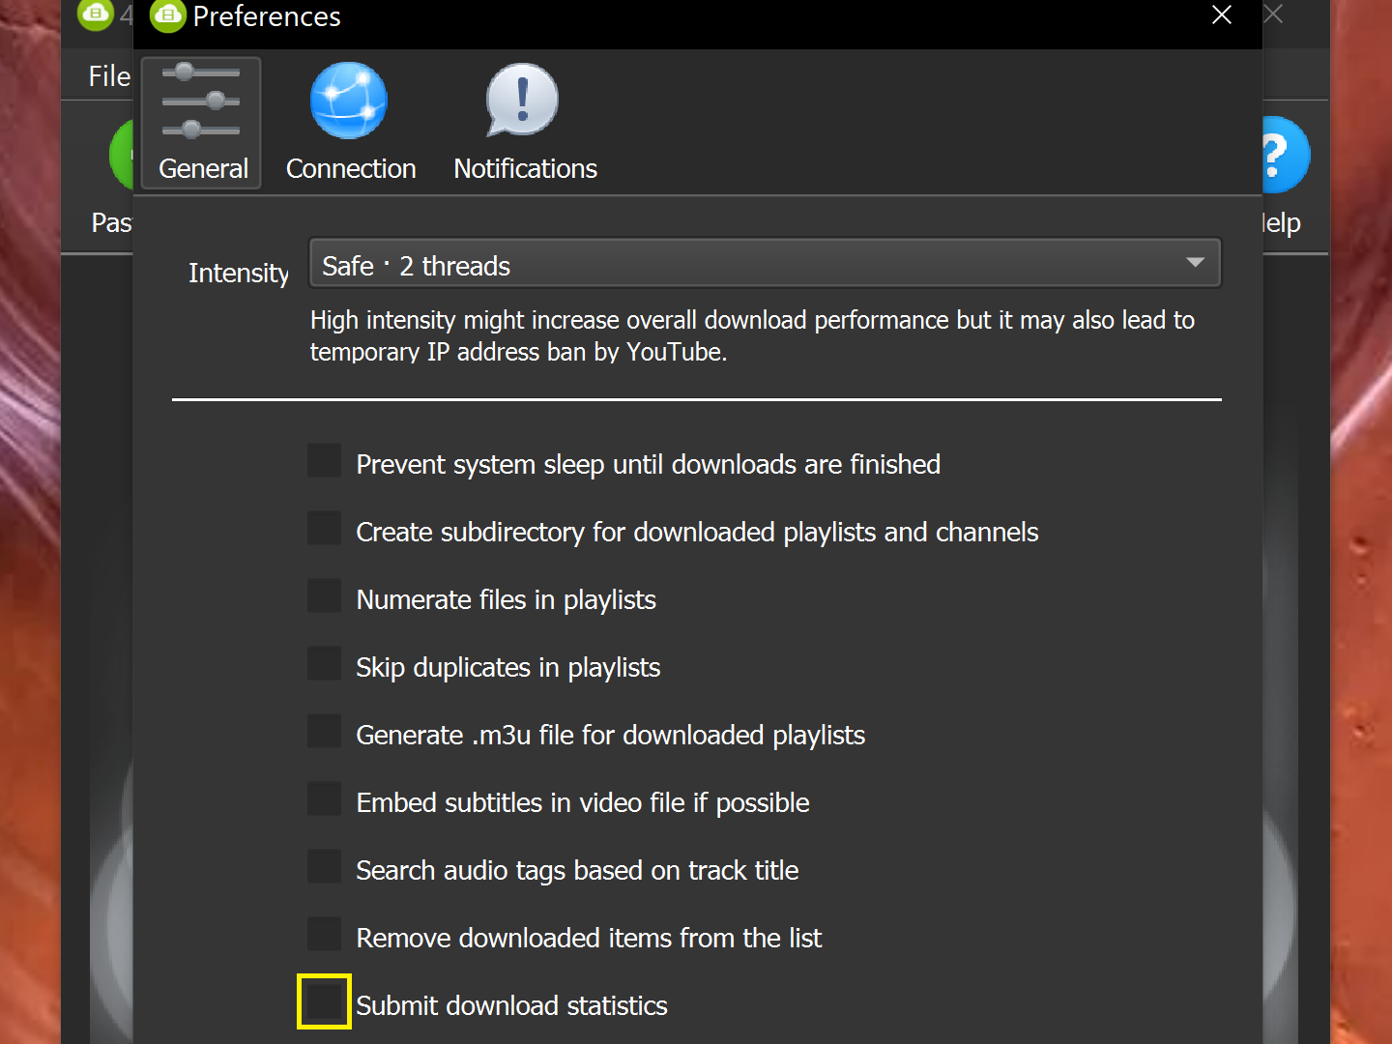Enable Skip duplicates in playlists

[x=325, y=664]
